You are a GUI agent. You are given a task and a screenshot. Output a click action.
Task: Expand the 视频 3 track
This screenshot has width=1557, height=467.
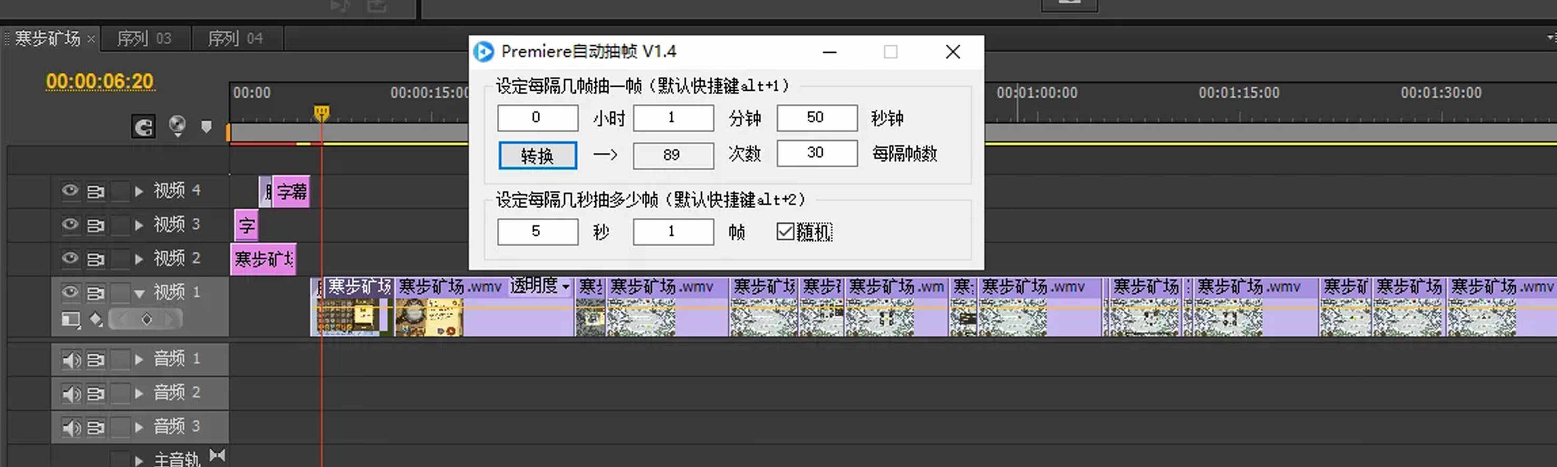139,226
